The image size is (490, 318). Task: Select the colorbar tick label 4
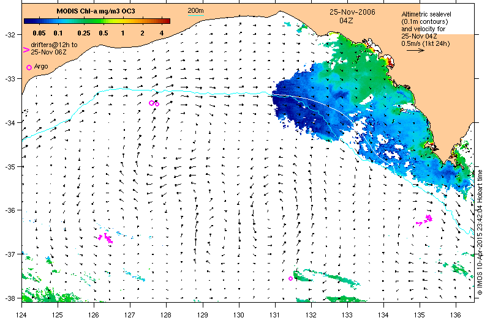[162, 33]
